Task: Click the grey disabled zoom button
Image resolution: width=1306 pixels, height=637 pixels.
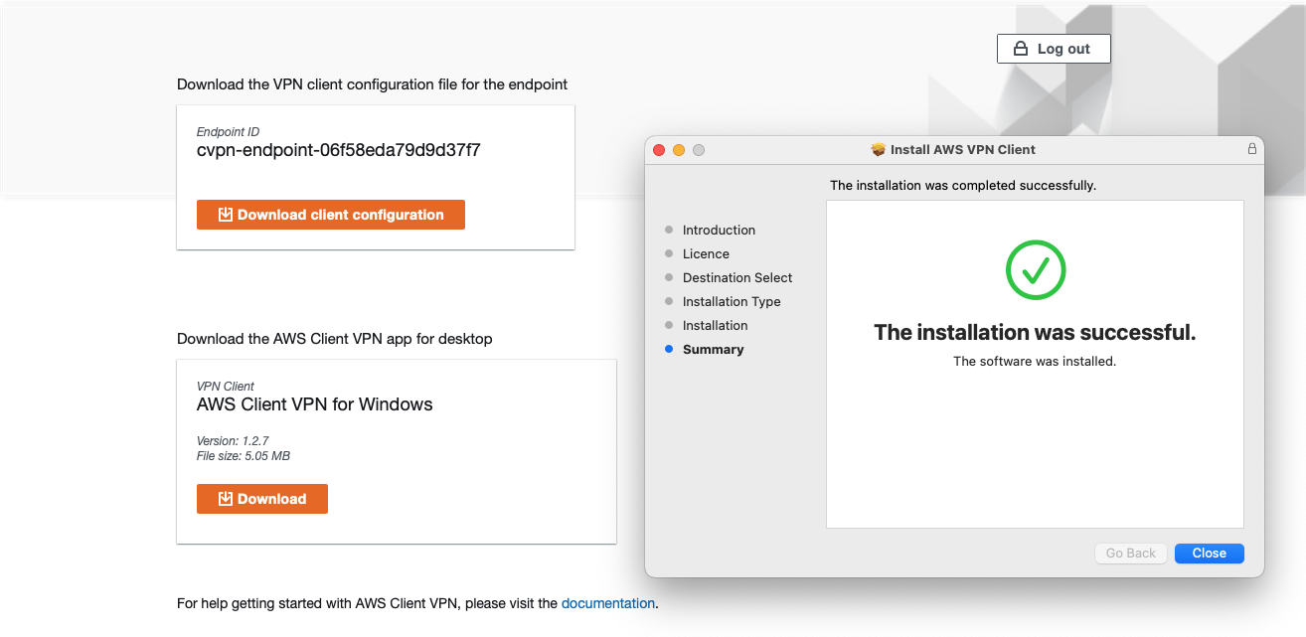Action: coord(699,150)
